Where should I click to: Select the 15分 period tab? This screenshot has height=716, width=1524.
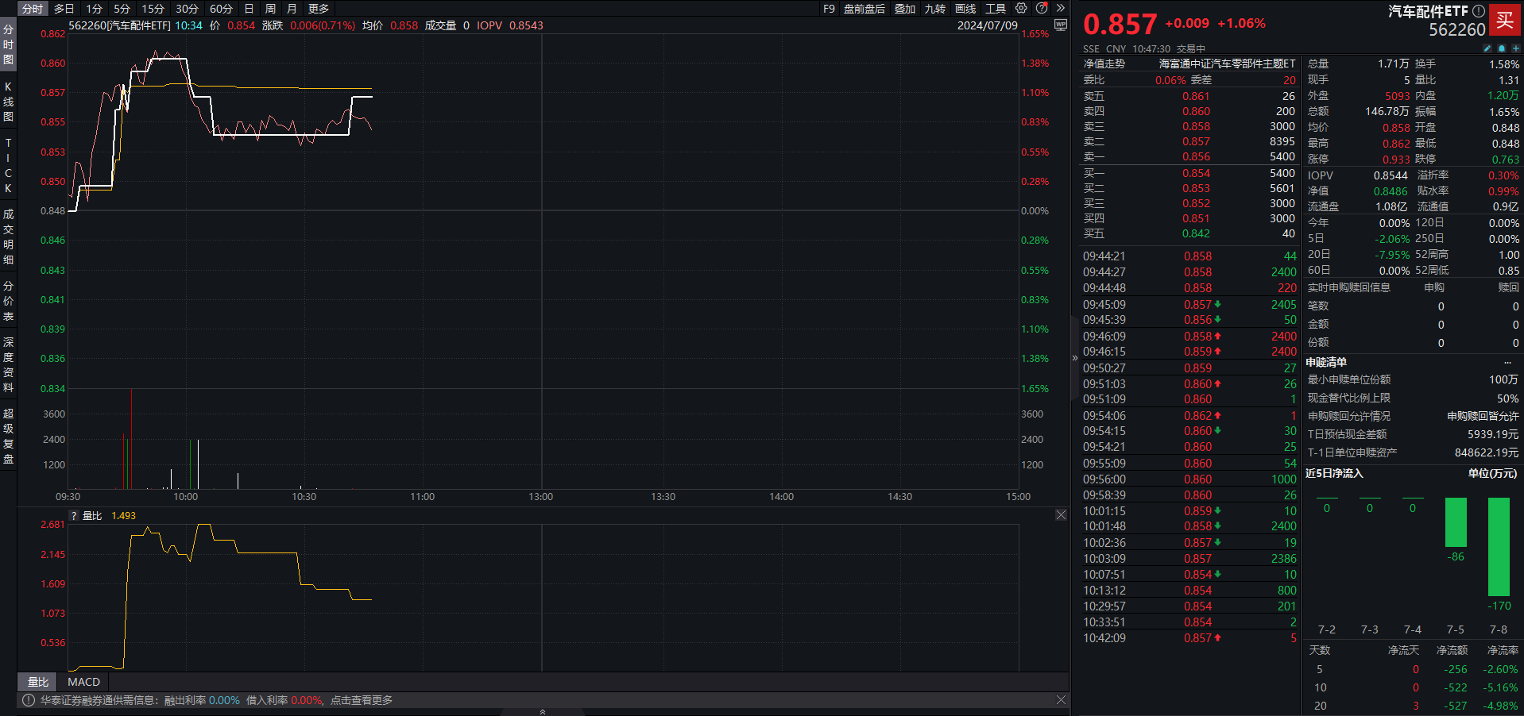coord(153,9)
